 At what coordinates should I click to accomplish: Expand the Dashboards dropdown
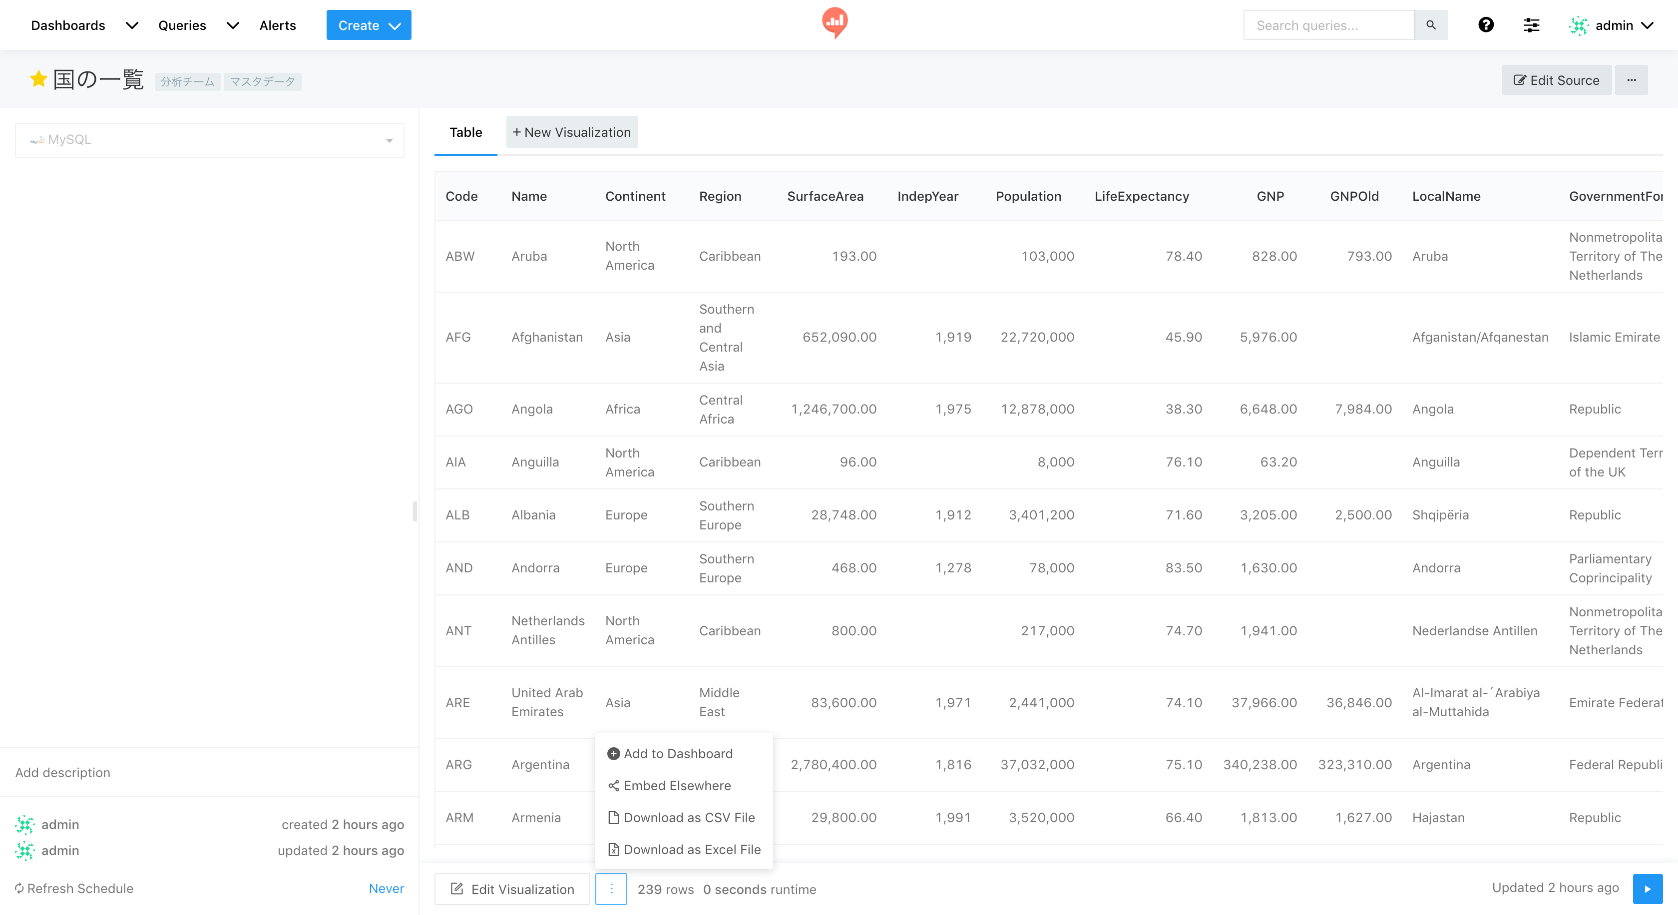pyautogui.click(x=131, y=25)
